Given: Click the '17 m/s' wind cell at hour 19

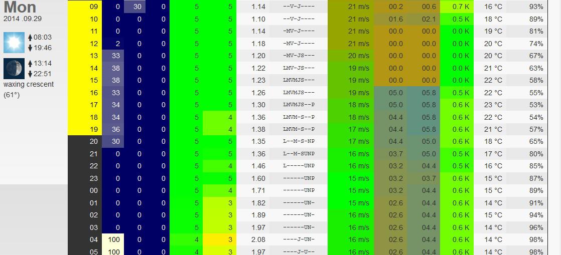Looking at the screenshot, I should click(x=351, y=129).
